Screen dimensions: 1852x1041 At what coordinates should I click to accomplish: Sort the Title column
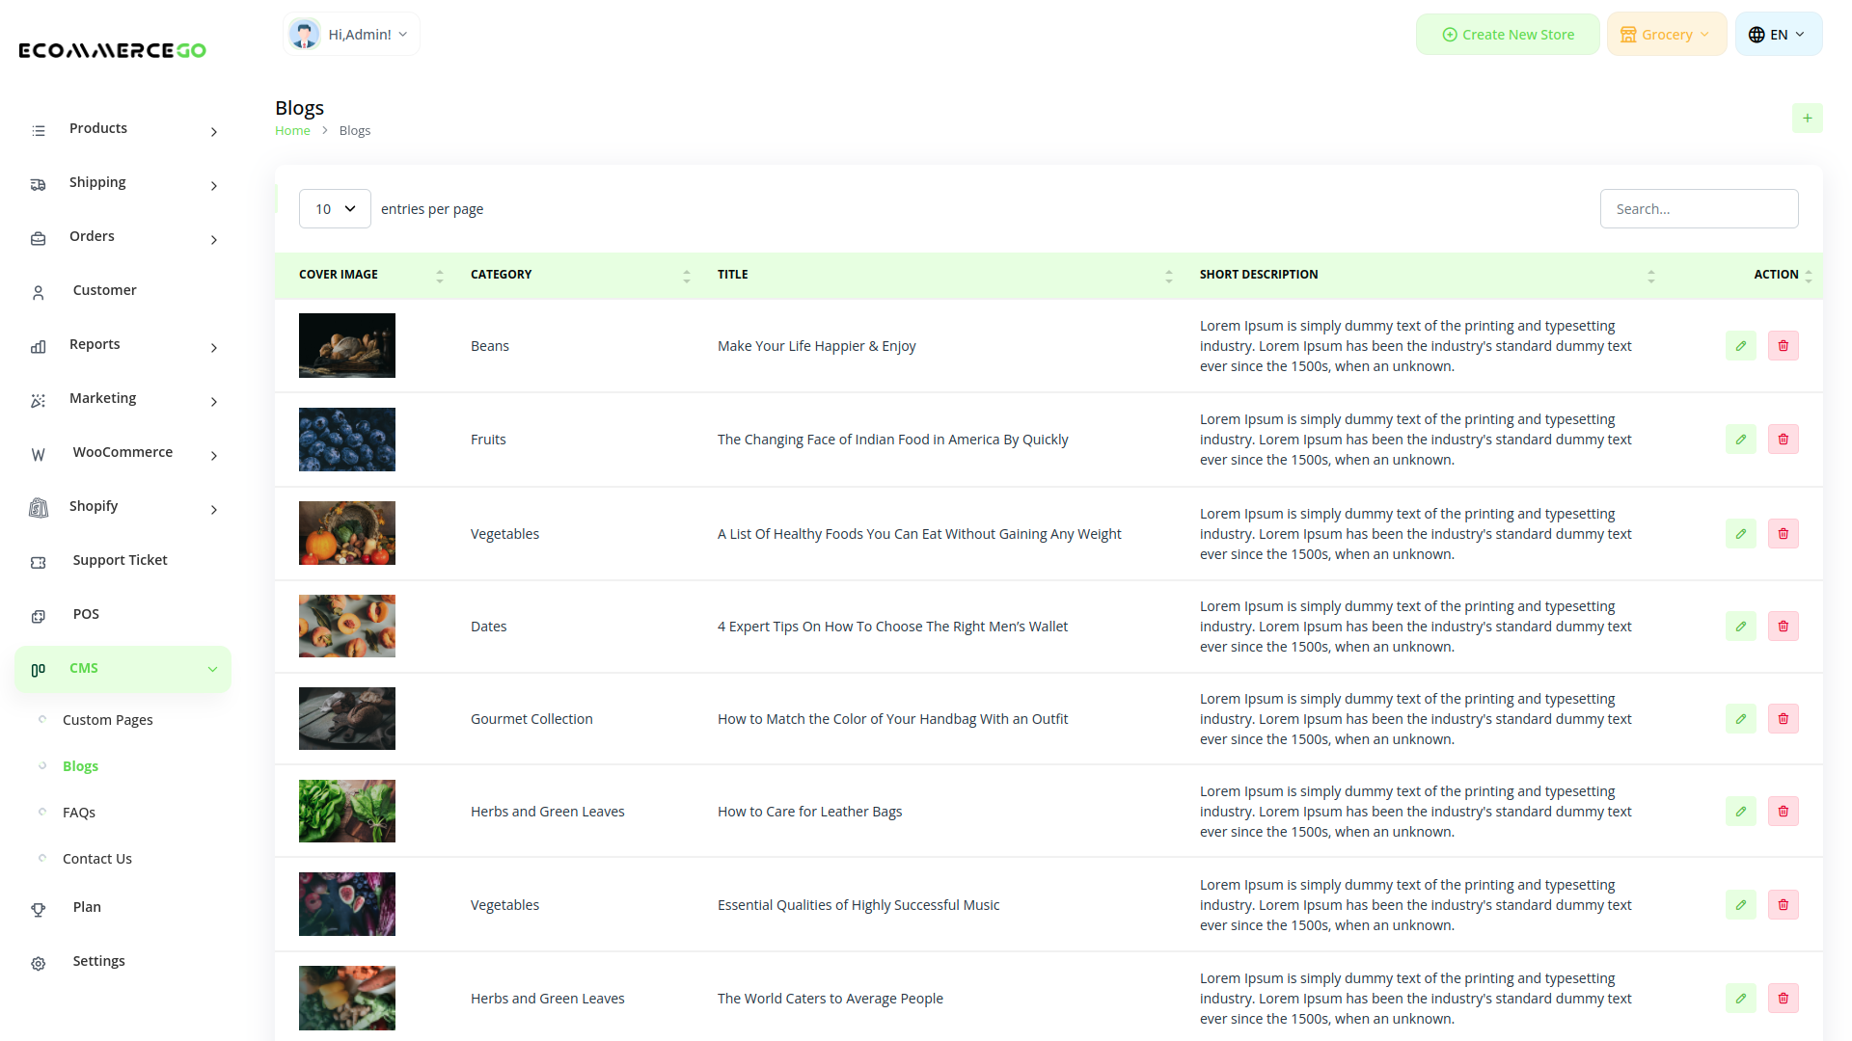tap(1169, 275)
